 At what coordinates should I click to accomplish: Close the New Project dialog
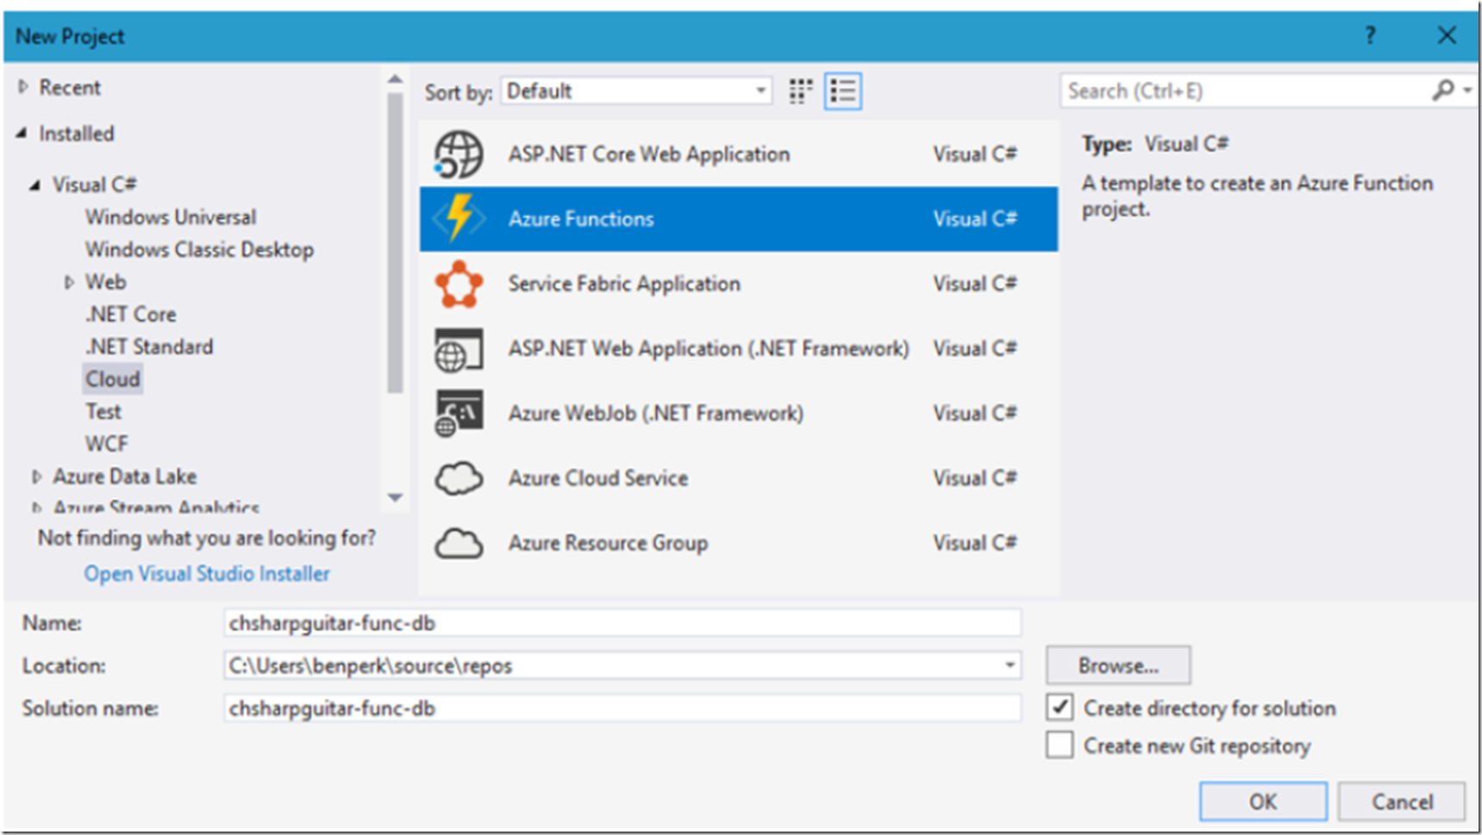(1447, 35)
